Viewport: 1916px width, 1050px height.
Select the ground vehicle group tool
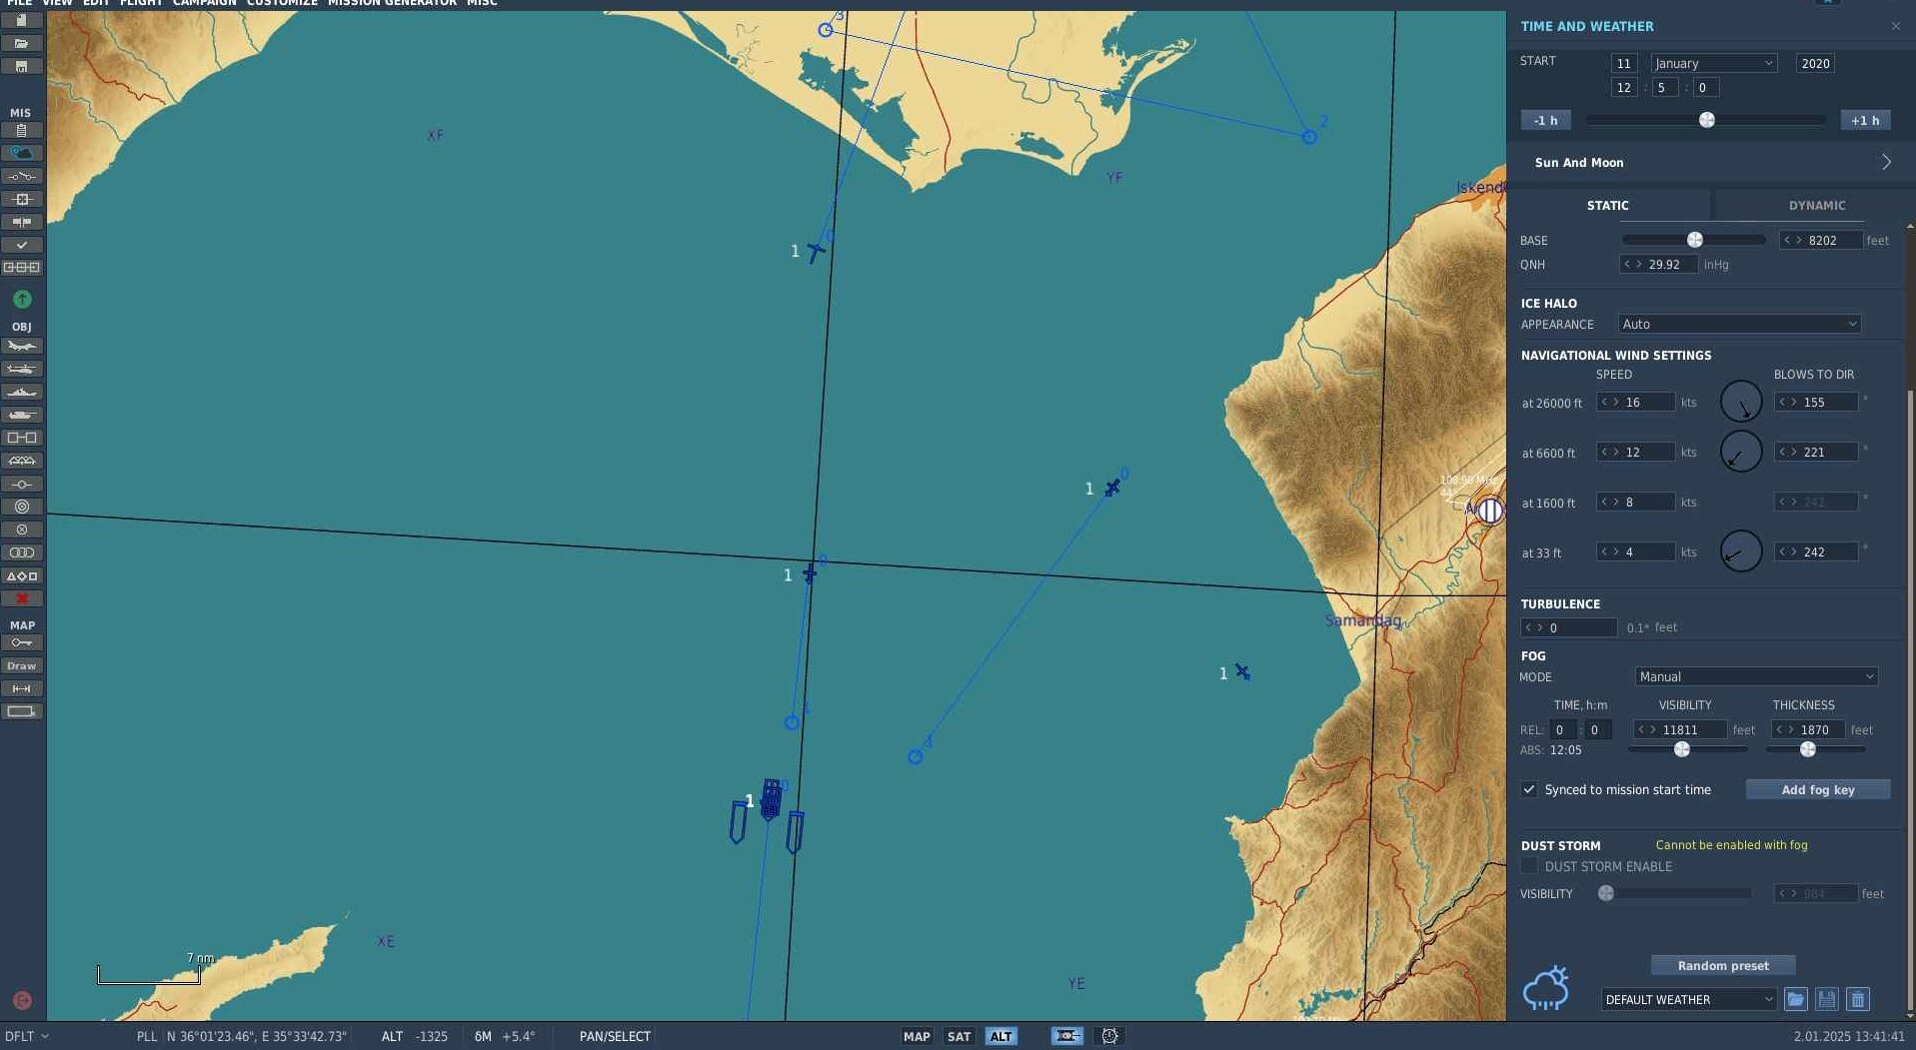point(21,416)
